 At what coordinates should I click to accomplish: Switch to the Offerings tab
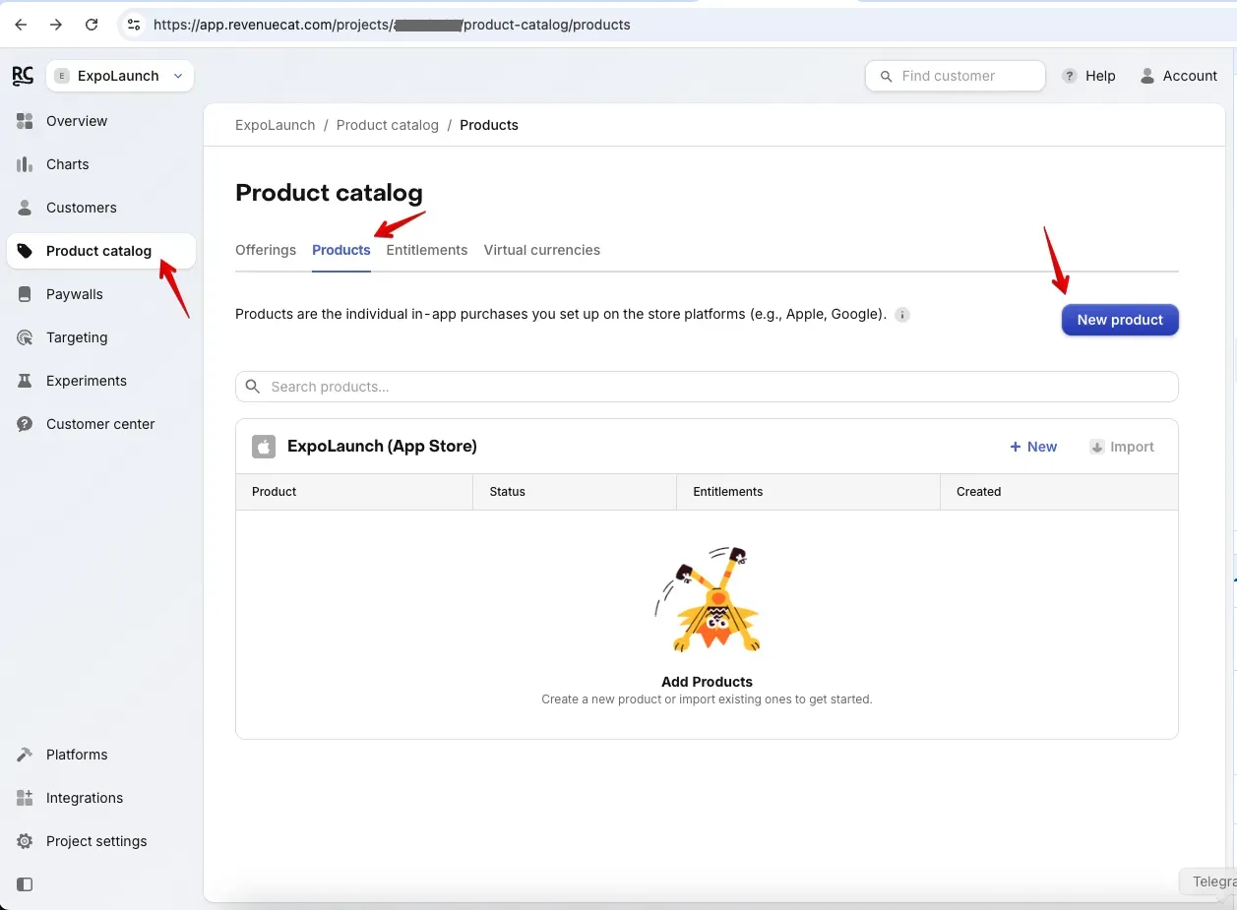click(x=266, y=250)
